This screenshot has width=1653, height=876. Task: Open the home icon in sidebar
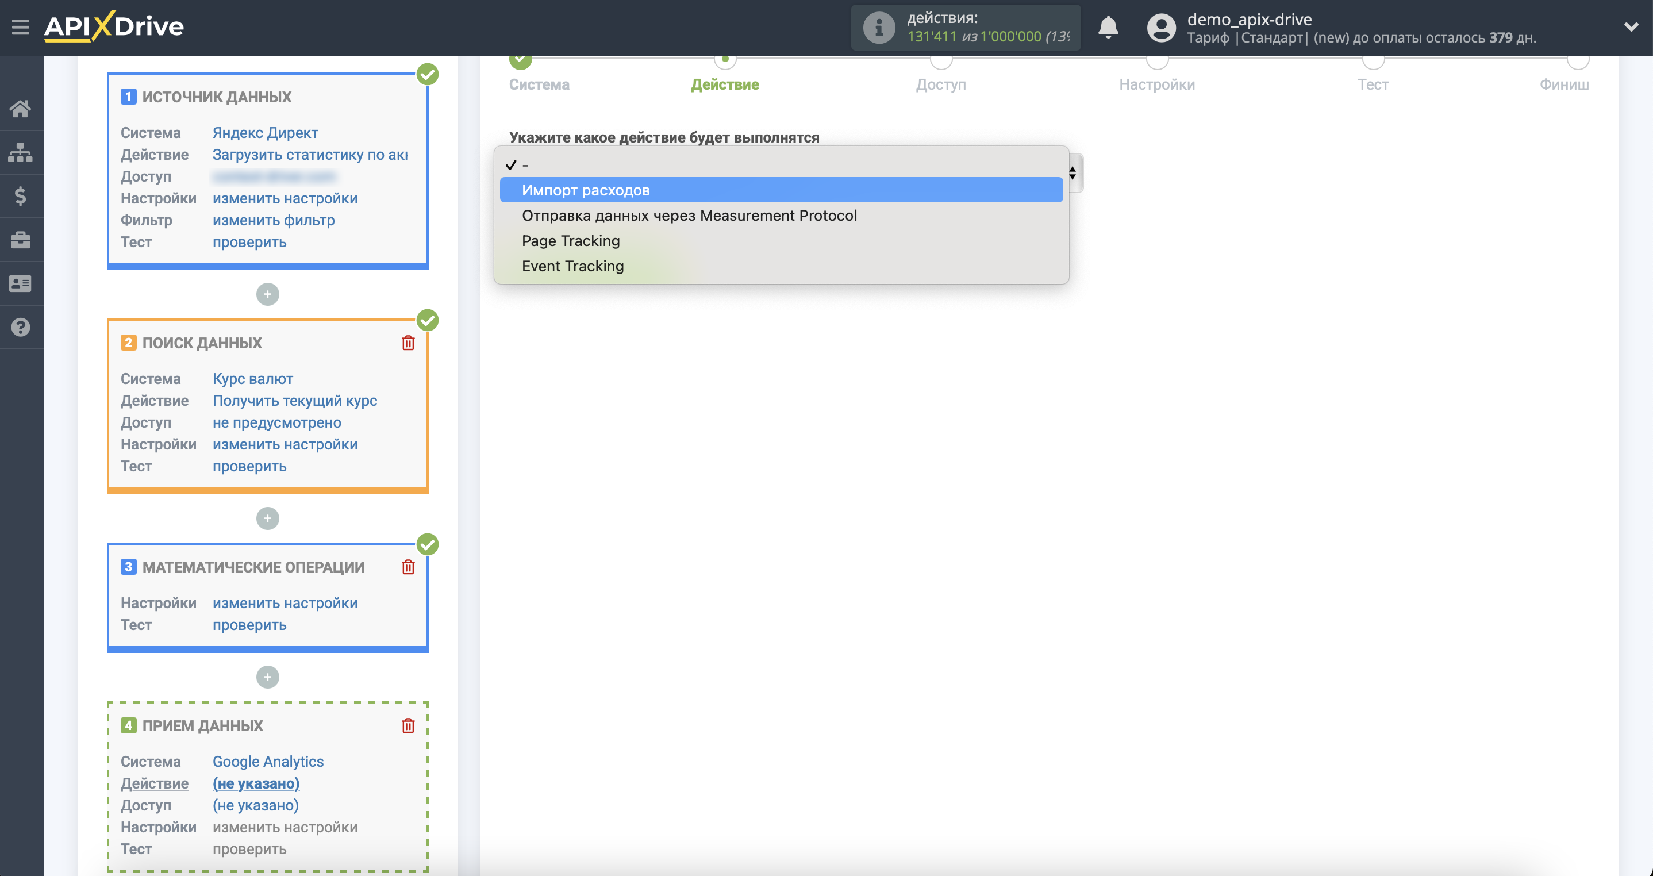pos(21,109)
